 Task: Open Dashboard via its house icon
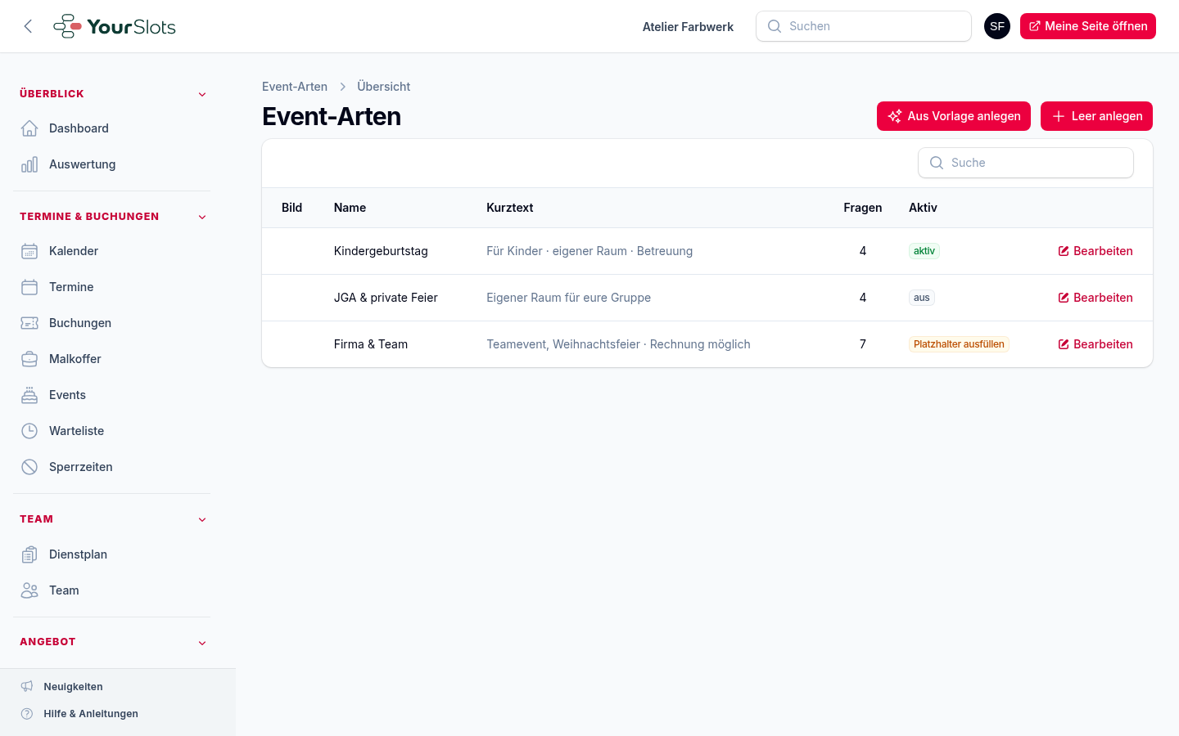pos(29,128)
